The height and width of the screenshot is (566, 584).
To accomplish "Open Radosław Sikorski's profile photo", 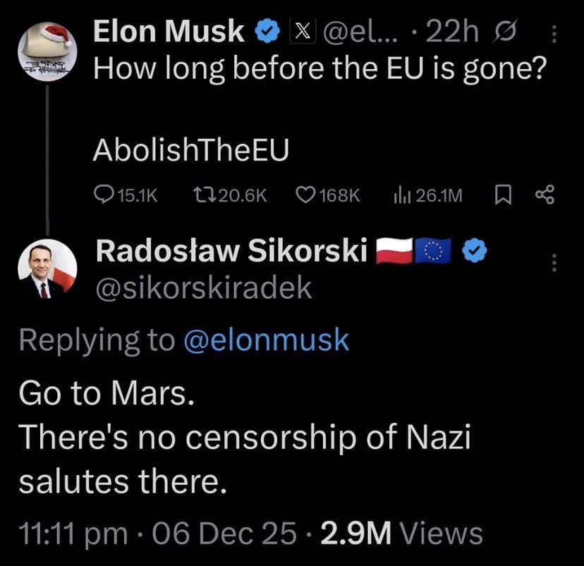I will (x=47, y=269).
